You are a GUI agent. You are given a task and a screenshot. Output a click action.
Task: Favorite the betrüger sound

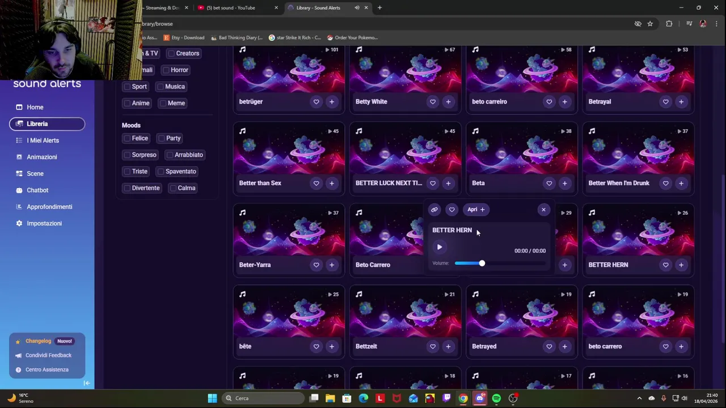[x=316, y=102]
